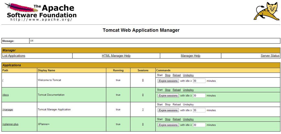This screenshot has height=134, width=281.
Task: View sessions count for XPlanner+
Action: [143, 124]
